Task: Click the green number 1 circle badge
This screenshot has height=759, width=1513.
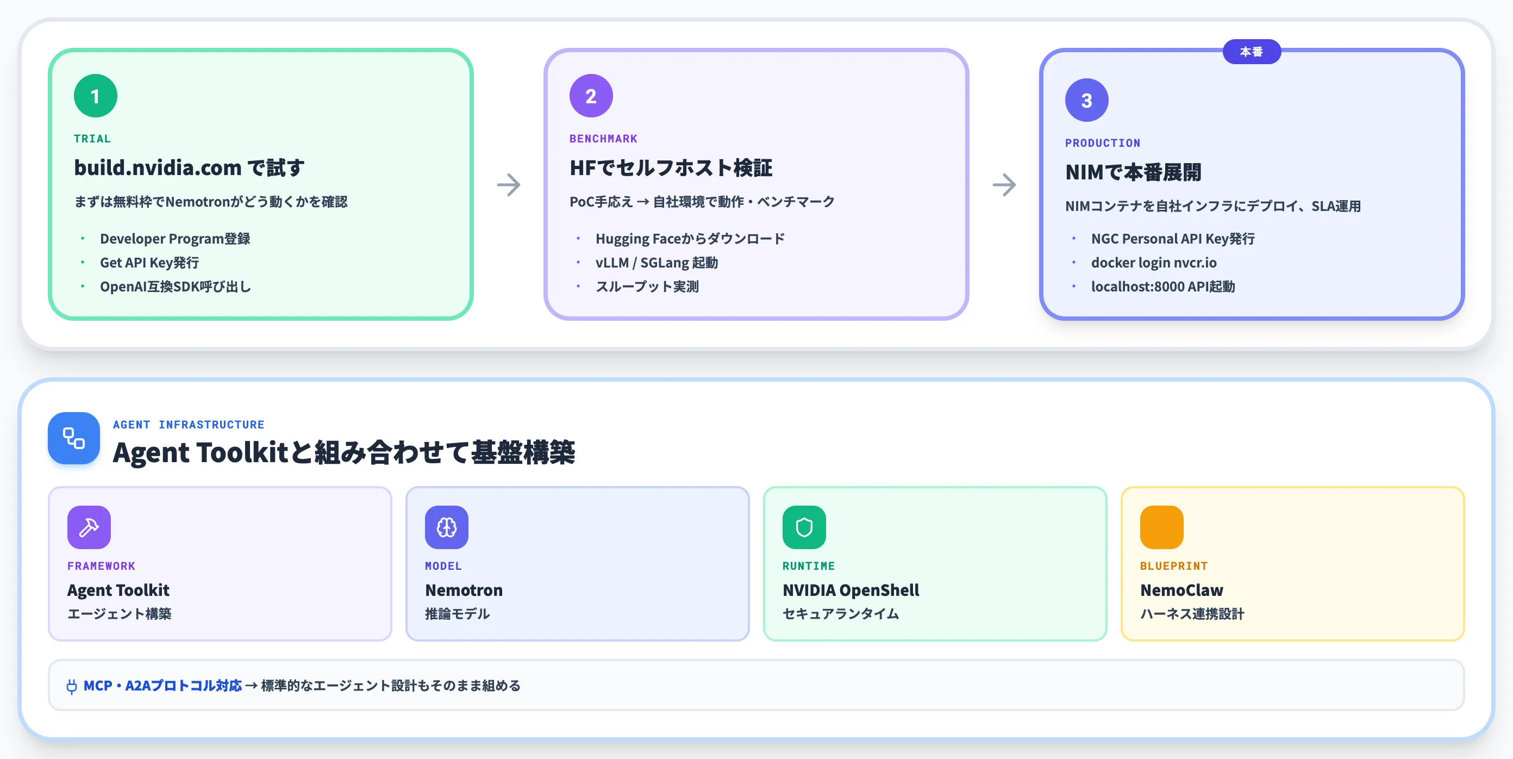Action: pyautogui.click(x=96, y=96)
